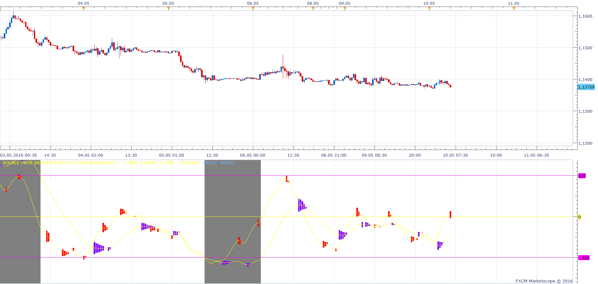Select the OBOS1 indicator label
598x284 pixels.
210,163
